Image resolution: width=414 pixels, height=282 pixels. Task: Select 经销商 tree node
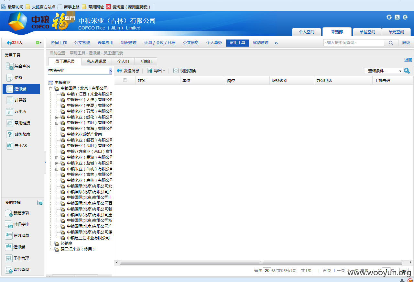[67, 243]
